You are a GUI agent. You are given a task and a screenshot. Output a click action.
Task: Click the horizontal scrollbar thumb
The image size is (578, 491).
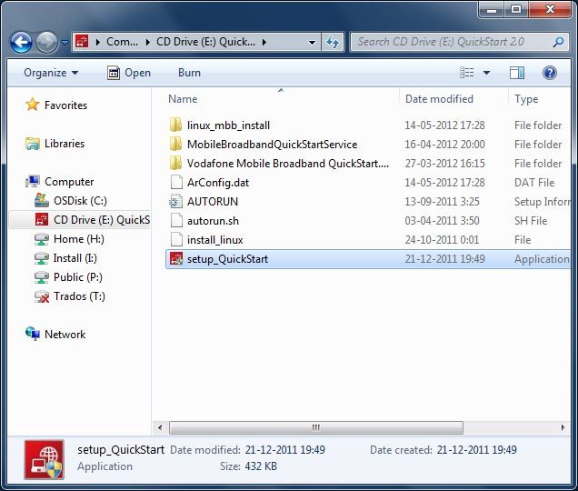[316, 428]
